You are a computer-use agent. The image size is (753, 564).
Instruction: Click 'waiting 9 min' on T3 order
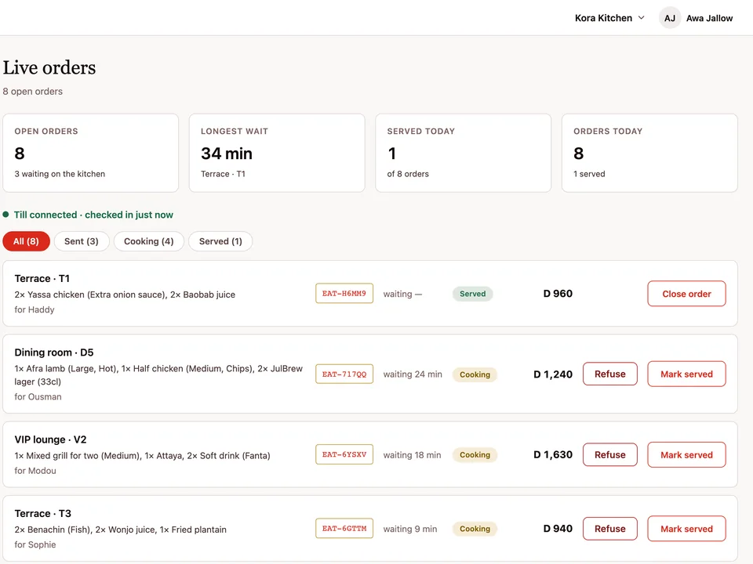click(410, 529)
